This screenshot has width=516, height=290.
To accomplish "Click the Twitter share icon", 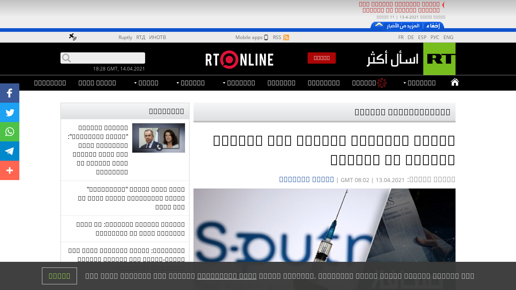I will tap(10, 112).
